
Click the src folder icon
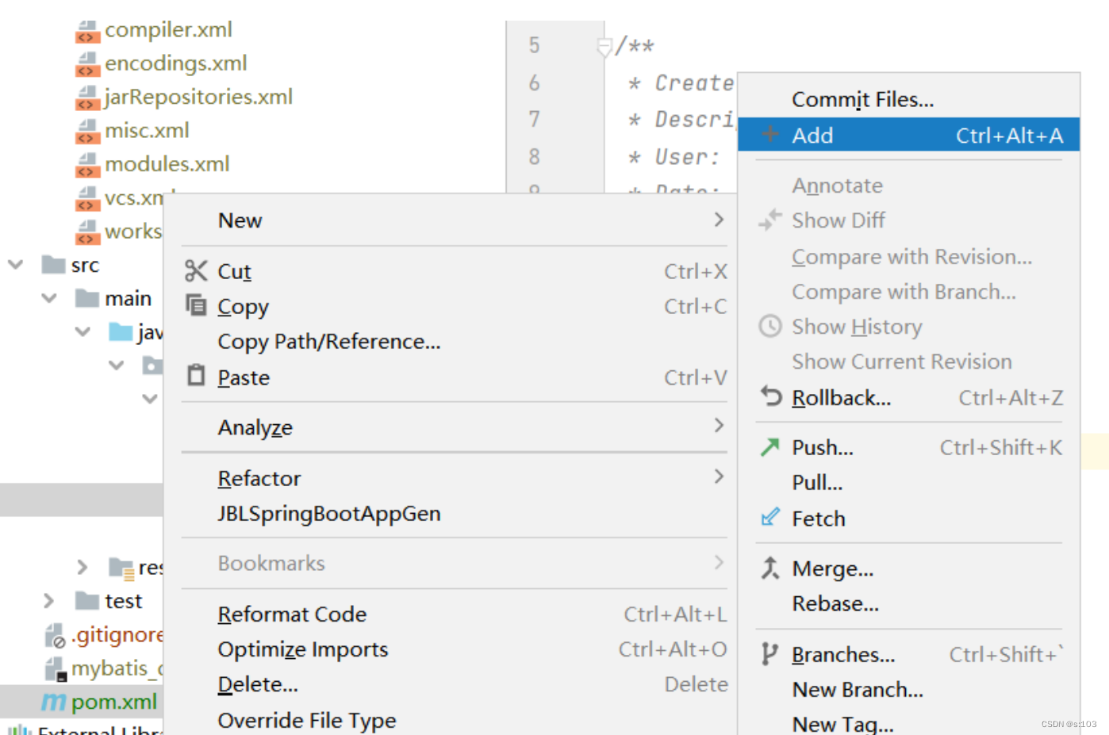pyautogui.click(x=53, y=264)
